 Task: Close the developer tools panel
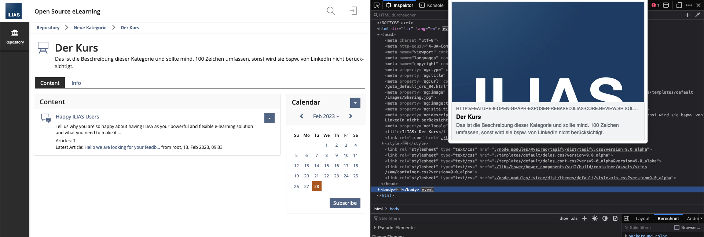click(698, 5)
